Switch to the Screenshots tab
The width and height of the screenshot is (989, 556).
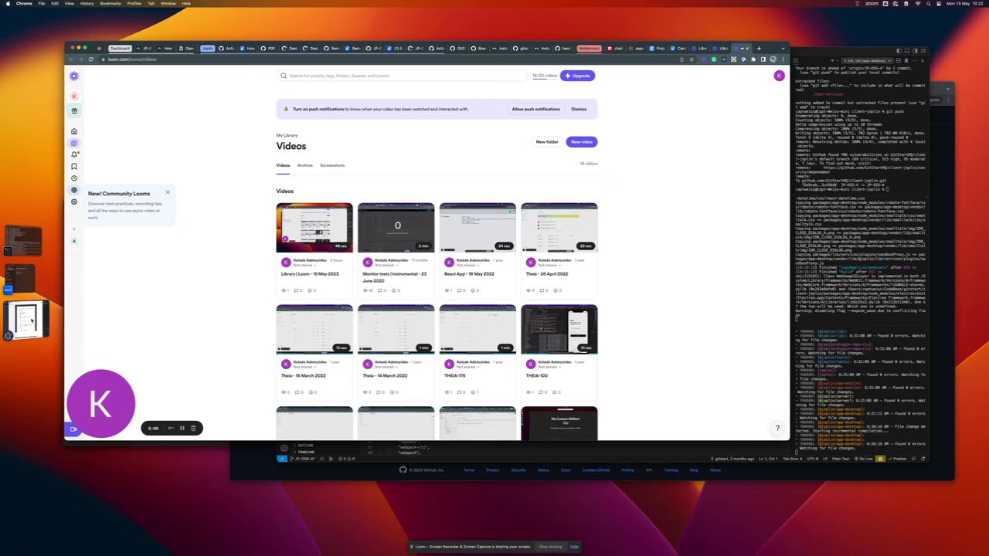[332, 165]
